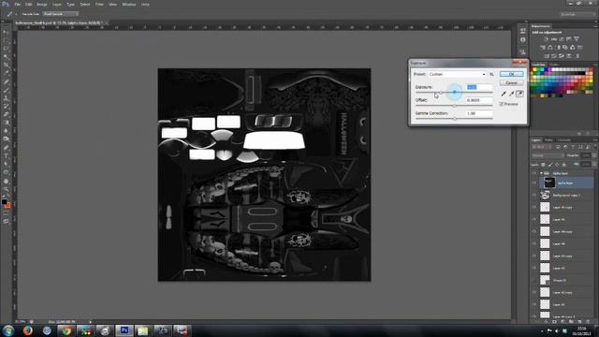Add a Color Balance adjustment
The height and width of the screenshot is (337, 599).
pyautogui.click(x=550, y=48)
